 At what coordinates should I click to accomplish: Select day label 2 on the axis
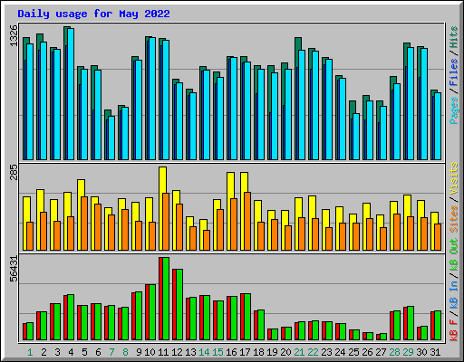[43, 352]
